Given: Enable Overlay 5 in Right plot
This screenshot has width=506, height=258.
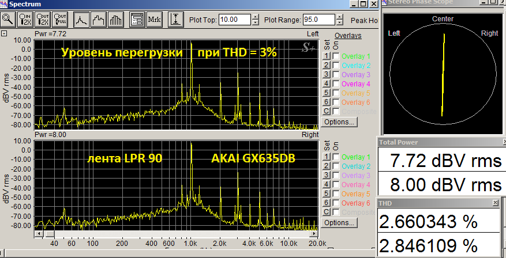Looking at the screenshot, I should coord(336,194).
